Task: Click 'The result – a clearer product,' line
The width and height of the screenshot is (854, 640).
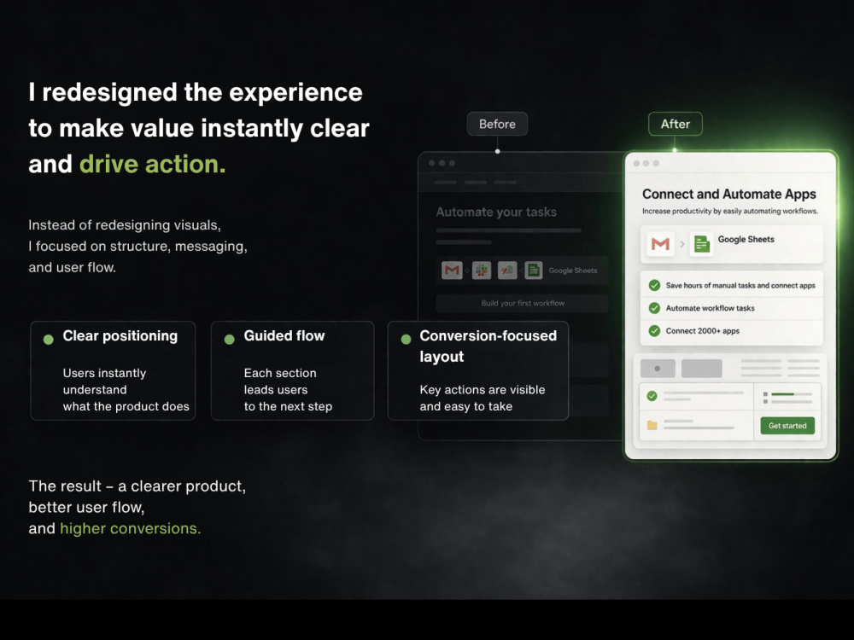Action: pos(137,486)
